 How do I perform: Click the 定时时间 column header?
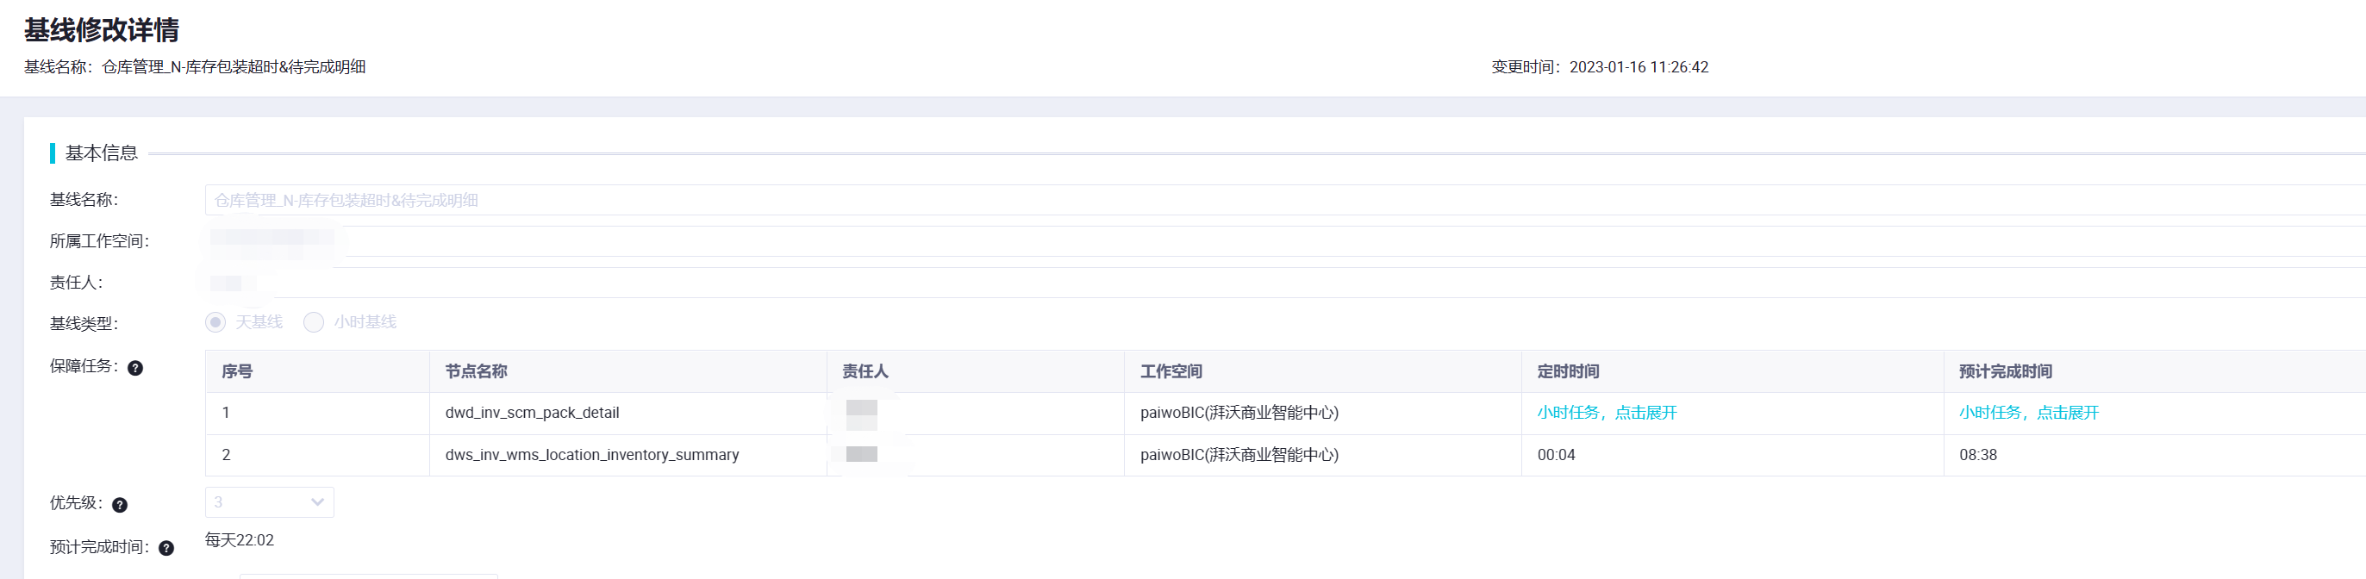tap(1568, 371)
